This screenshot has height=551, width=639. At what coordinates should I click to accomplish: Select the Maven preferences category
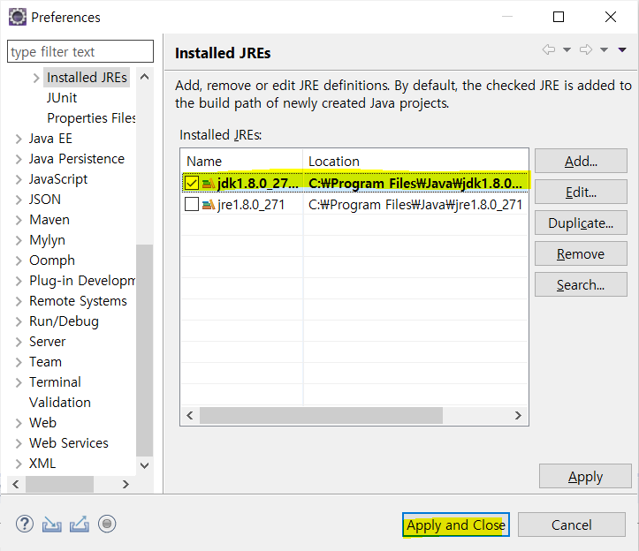(x=49, y=220)
